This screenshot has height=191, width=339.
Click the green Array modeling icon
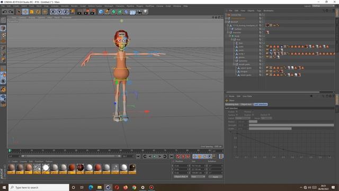(120, 12)
